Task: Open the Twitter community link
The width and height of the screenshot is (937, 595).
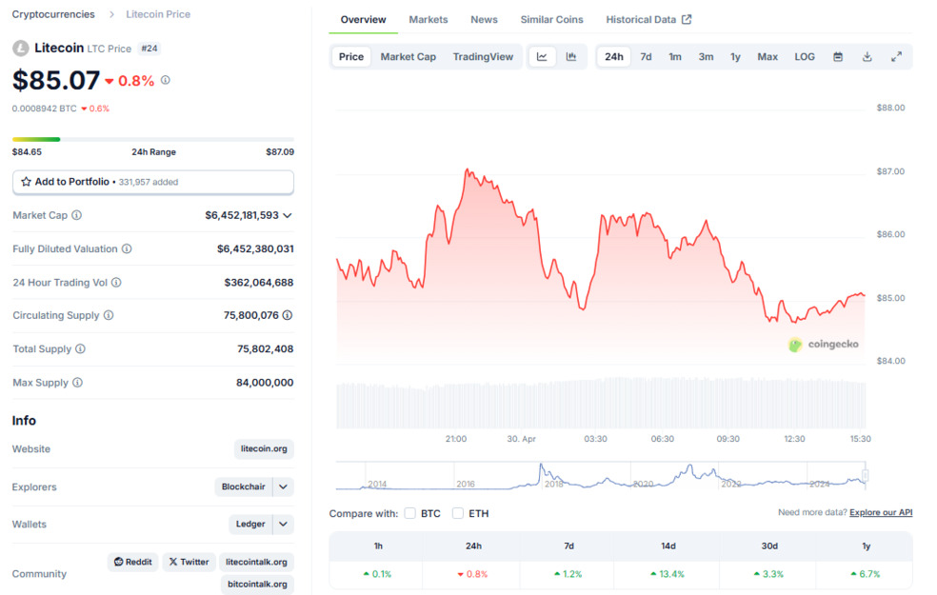Action: (x=189, y=562)
